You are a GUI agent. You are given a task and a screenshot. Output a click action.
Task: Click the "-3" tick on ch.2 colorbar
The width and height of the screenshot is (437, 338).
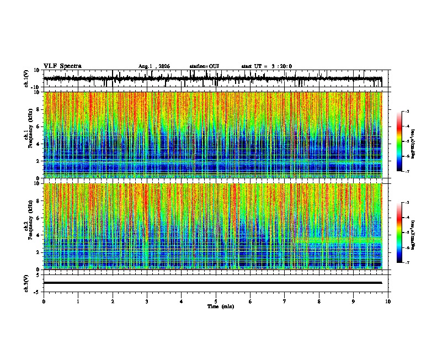click(407, 203)
